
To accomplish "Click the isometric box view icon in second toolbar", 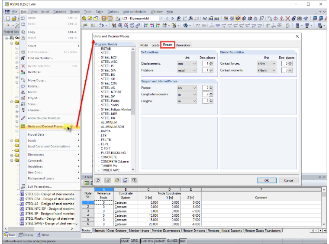I will (132, 26).
